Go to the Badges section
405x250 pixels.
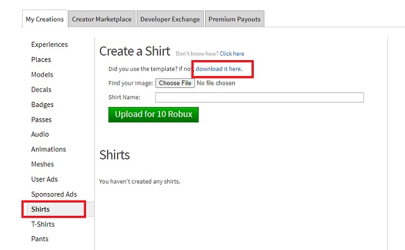(42, 104)
